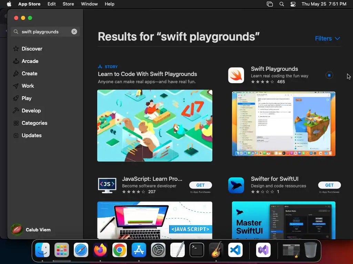Launch Safari from the dock
Screen dimensions: 353x264
click(81, 250)
